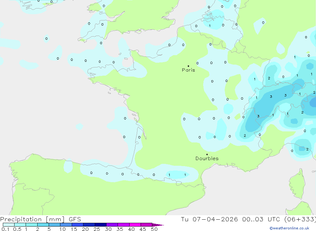Click the Dourbies location label
Image resolution: width=316 pixels, height=231 pixels.
click(x=207, y=159)
